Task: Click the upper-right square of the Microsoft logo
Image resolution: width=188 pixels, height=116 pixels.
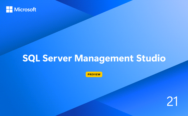Action: 11,8
